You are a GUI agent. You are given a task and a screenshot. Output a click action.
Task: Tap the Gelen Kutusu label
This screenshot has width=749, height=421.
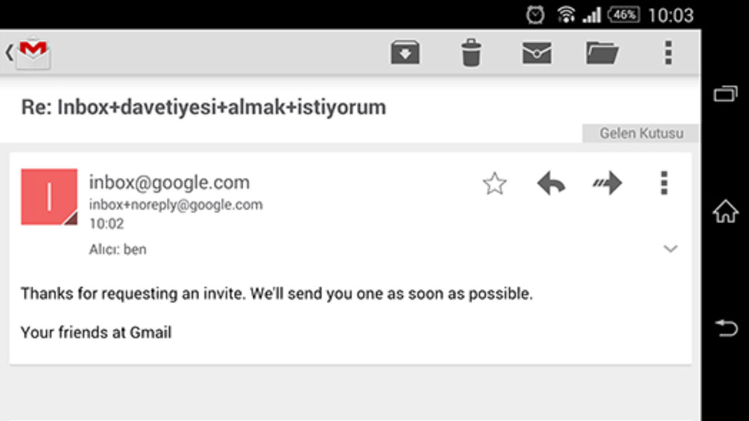[641, 133]
